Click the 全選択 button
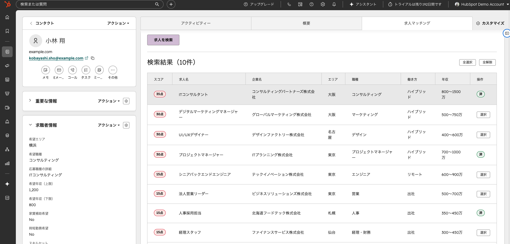The width and height of the screenshot is (510, 244). click(468, 62)
